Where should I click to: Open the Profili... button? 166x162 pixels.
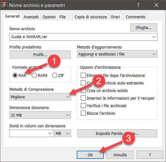40,55
